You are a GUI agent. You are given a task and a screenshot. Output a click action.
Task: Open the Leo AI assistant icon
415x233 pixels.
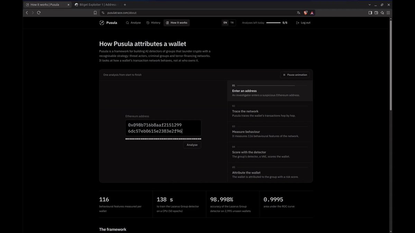382,13
